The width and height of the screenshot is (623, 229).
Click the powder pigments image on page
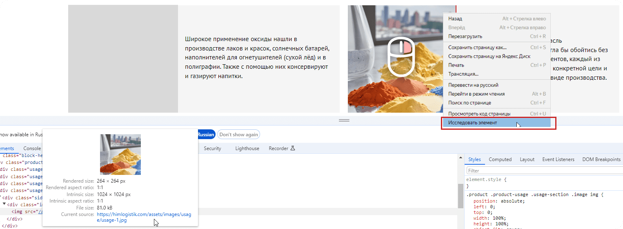click(x=401, y=59)
